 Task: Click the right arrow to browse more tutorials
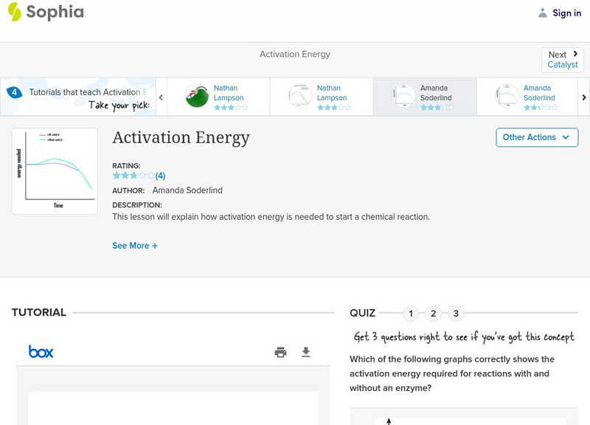pos(584,97)
